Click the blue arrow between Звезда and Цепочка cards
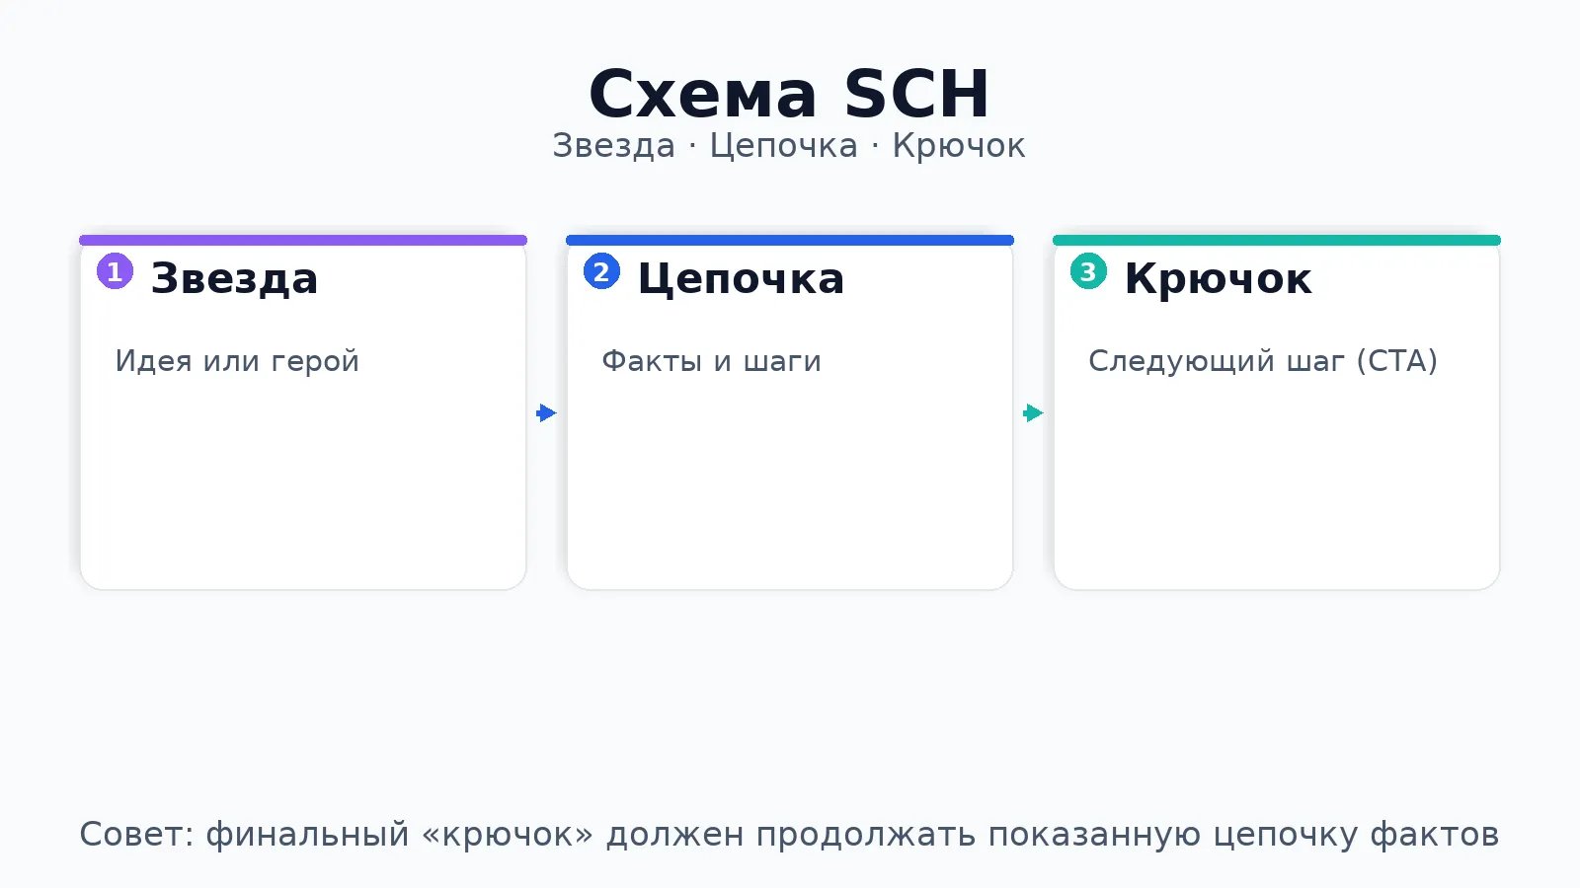Image resolution: width=1580 pixels, height=888 pixels. tap(546, 412)
